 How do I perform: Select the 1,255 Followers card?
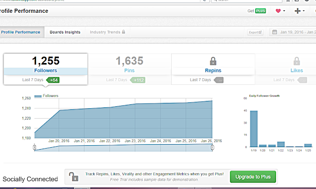pyautogui.click(x=45, y=69)
